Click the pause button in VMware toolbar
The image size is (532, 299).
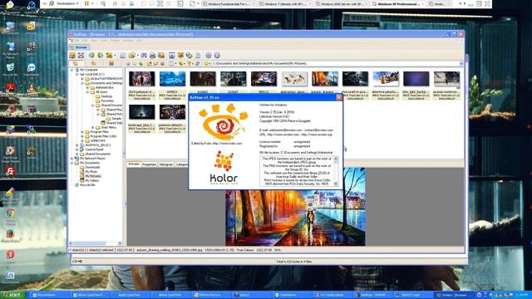[x=86, y=3]
